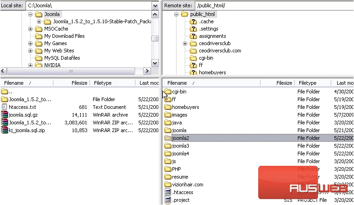The width and height of the screenshot is (354, 205).
Task: Select the My Games folder icon
Action: 39,44
